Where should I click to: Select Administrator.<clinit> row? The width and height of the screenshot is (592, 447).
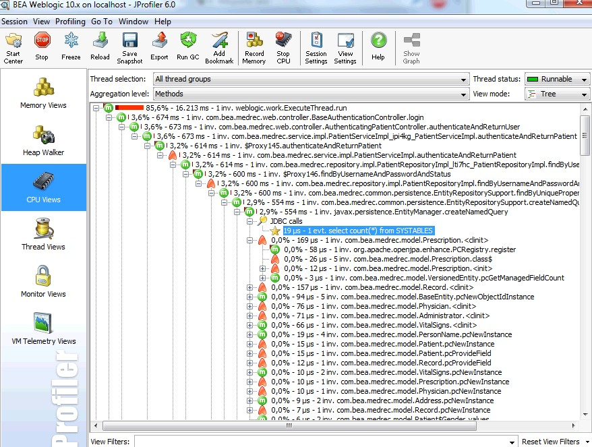coord(380,316)
